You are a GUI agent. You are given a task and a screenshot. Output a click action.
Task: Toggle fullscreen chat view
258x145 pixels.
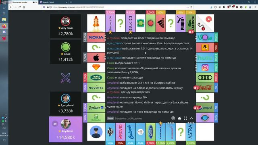coord(185,118)
